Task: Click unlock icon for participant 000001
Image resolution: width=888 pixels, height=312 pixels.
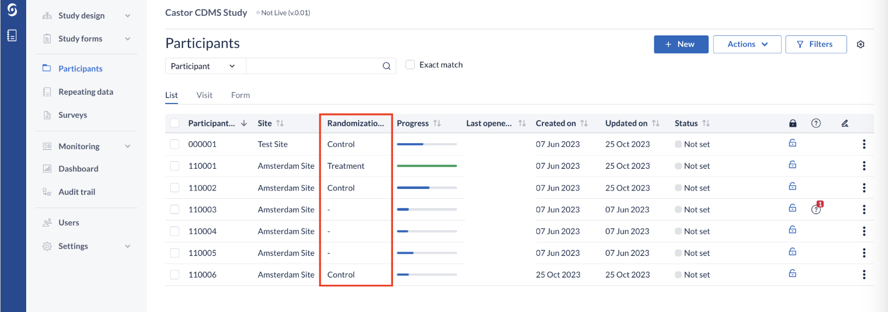Action: [793, 143]
